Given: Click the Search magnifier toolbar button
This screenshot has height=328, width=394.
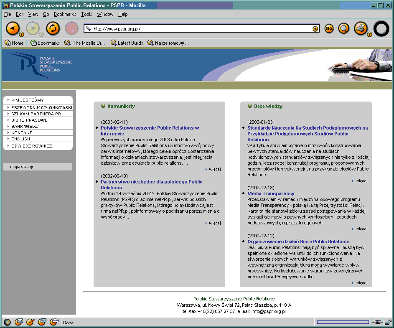Looking at the screenshot, I should tap(344, 29).
